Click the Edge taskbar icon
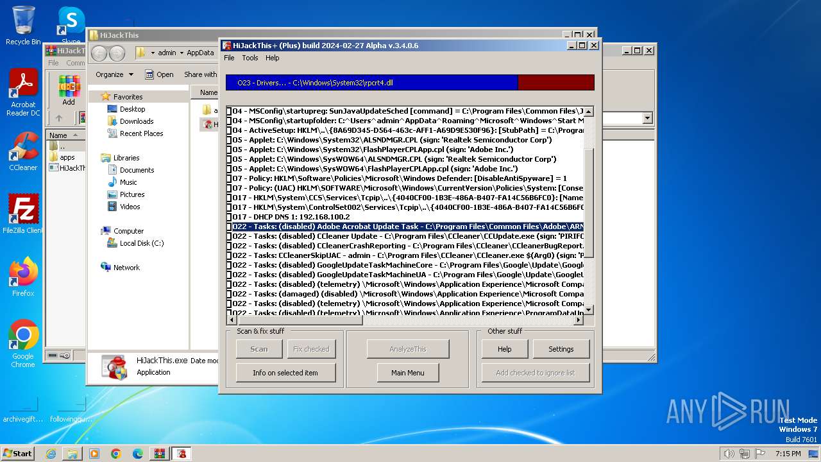 pos(138,454)
